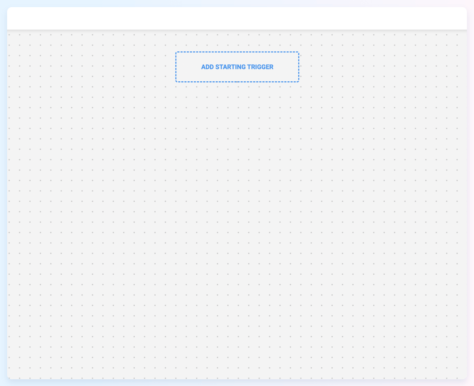Click the left edge of the trigger box
Viewport: 474px width, 386px height.
176,67
